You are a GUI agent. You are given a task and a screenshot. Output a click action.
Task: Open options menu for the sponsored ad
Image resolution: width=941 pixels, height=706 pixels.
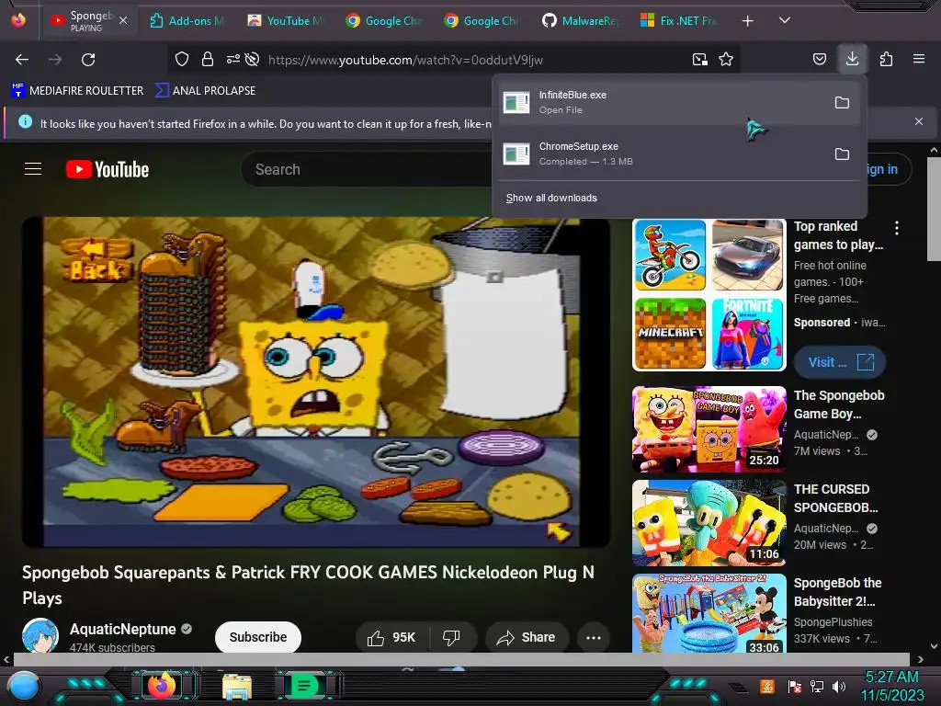(897, 228)
